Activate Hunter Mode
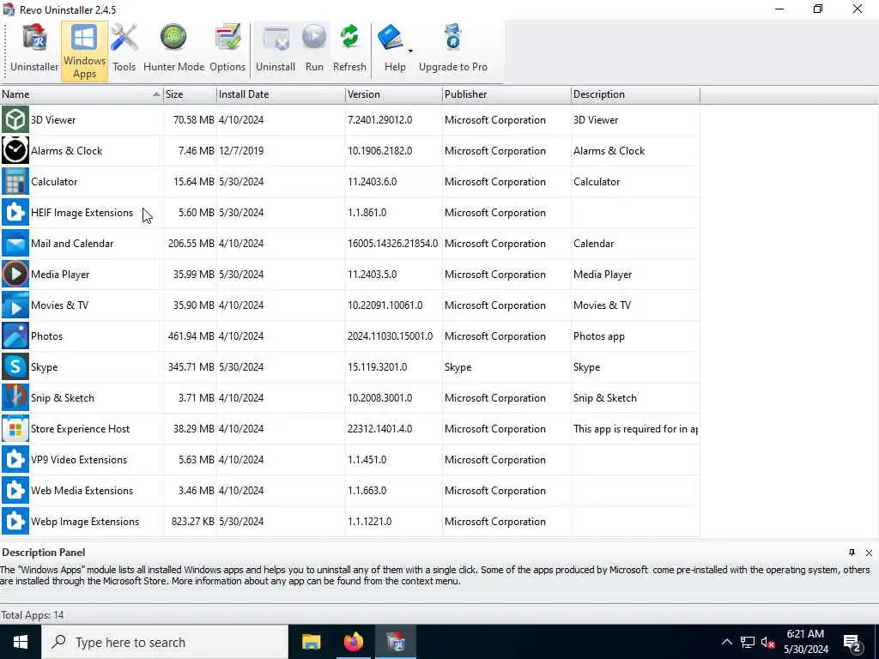 [x=173, y=50]
